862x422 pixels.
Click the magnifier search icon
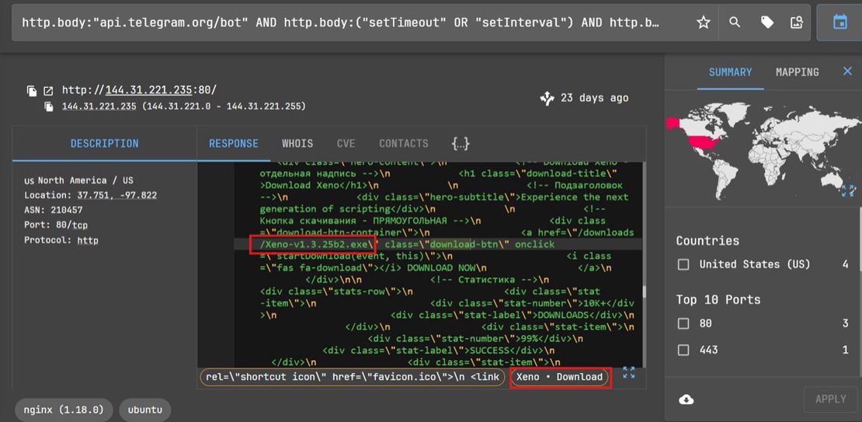(x=735, y=23)
